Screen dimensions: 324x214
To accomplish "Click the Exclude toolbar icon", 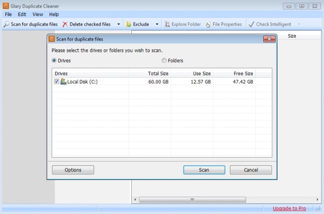I will click(129, 24).
